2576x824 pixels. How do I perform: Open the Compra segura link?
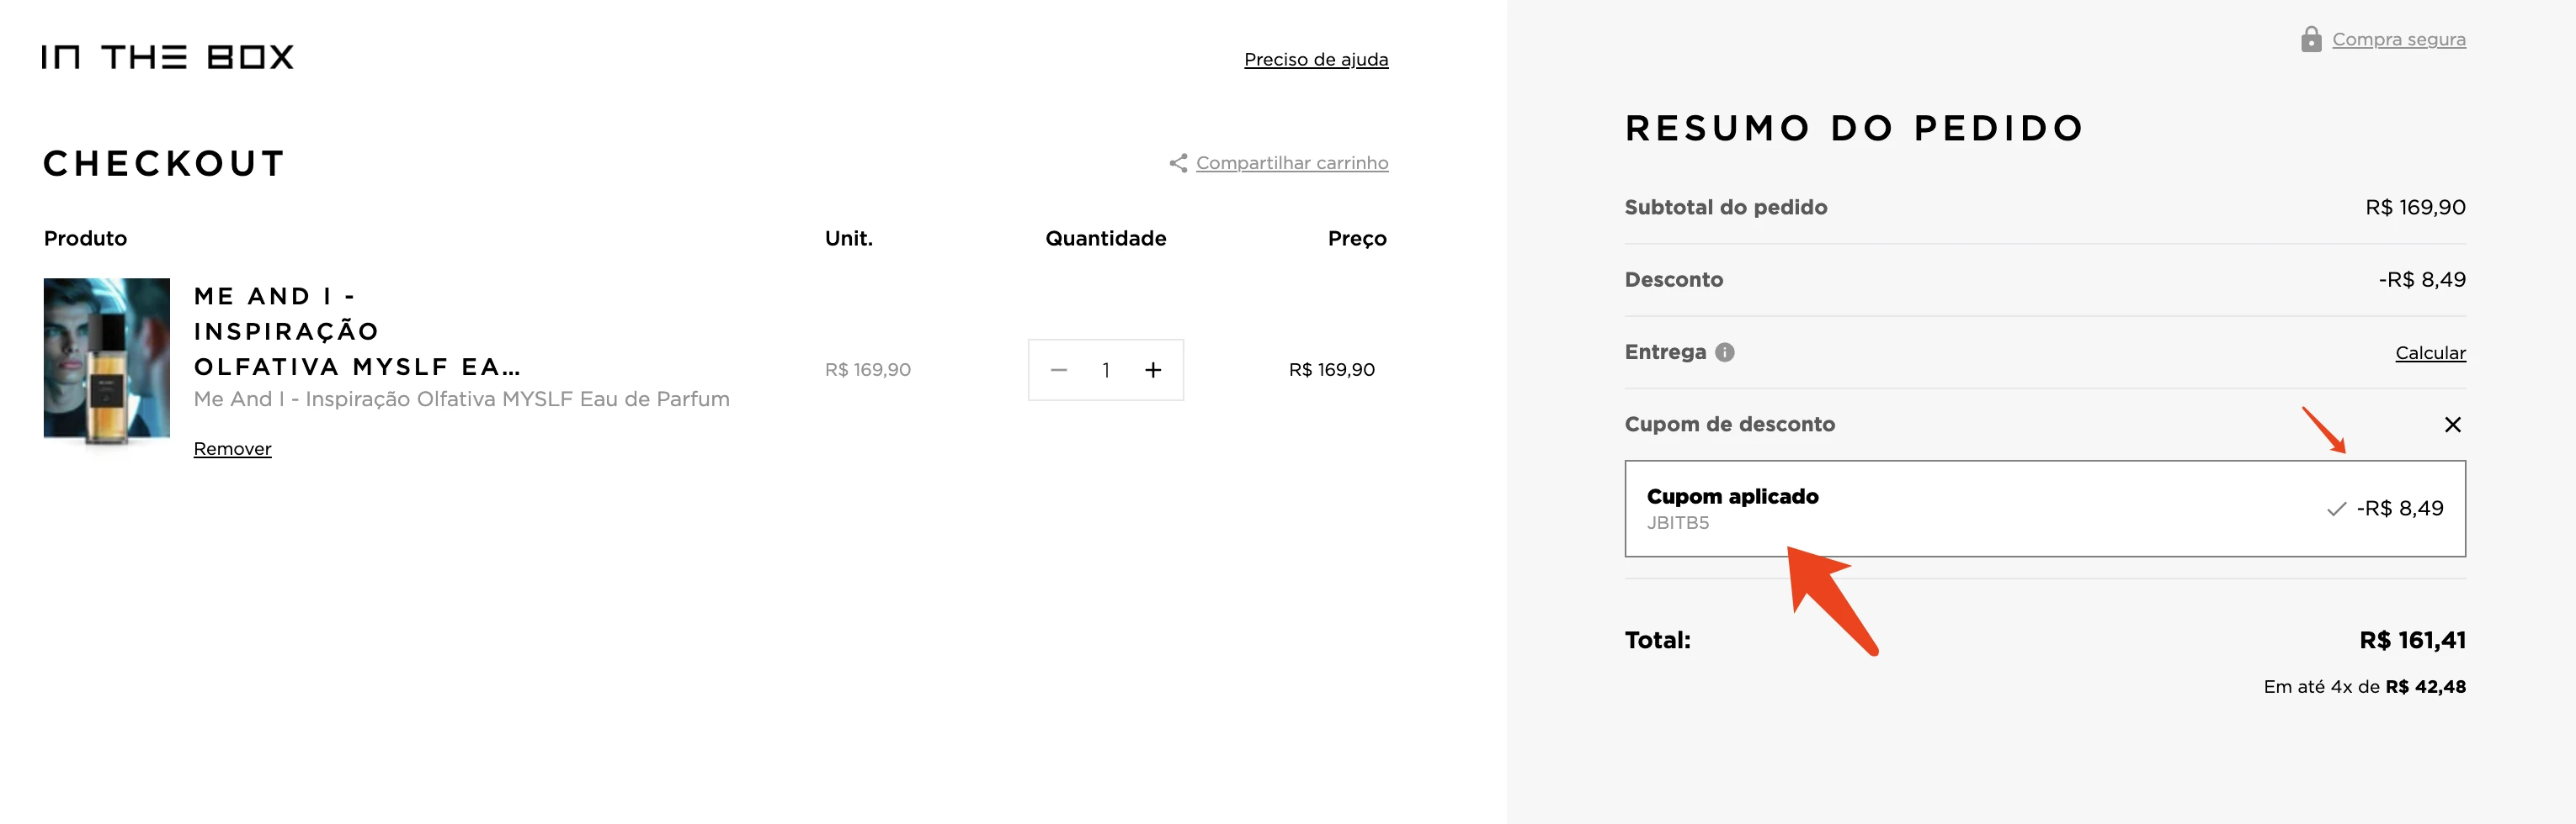(2398, 39)
